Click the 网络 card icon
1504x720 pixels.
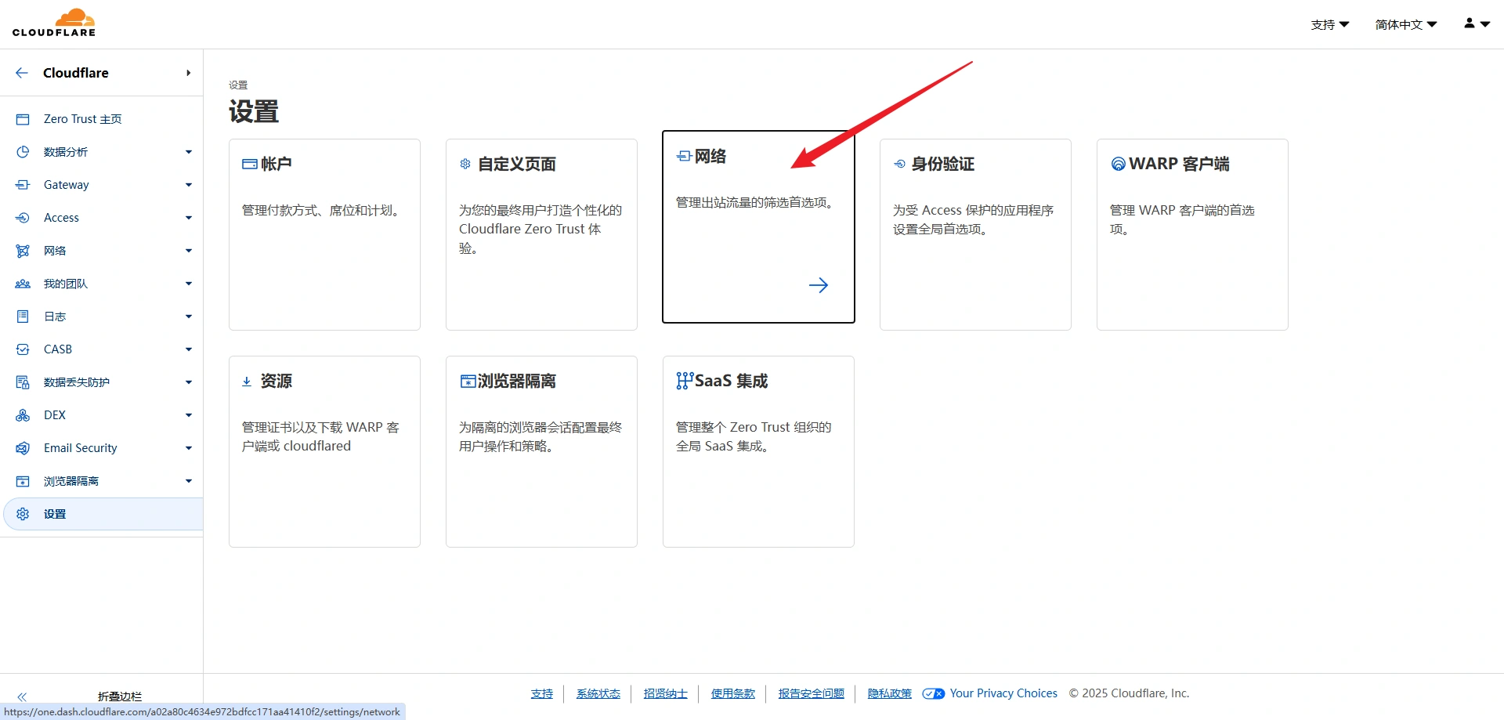coord(684,156)
